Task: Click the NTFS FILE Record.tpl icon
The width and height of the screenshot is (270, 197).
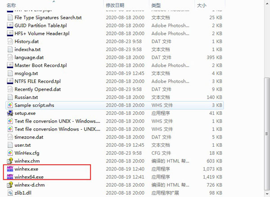Action: pos(10,81)
